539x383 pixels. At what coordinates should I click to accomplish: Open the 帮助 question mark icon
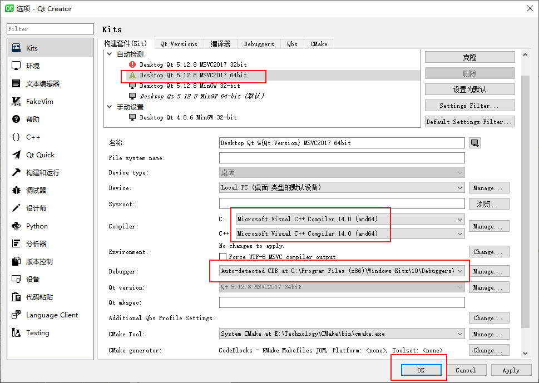[16, 119]
